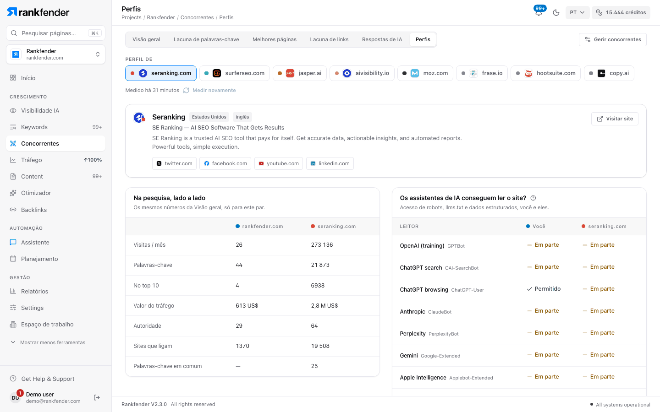Open the Melhores páginas tab
The image size is (660, 412).
[275, 39]
